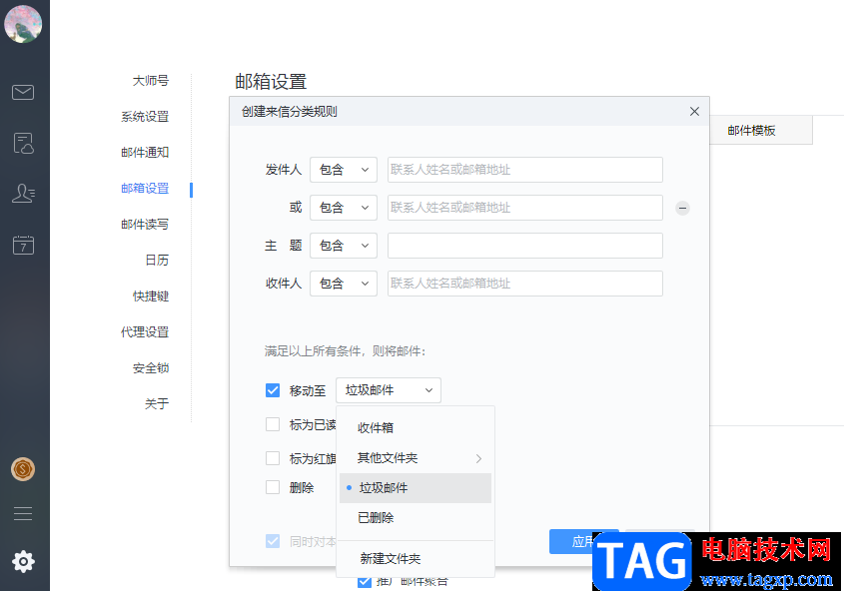Open the 或 row 包含 dropdown
Screen dimensions: 844x591
coord(344,208)
